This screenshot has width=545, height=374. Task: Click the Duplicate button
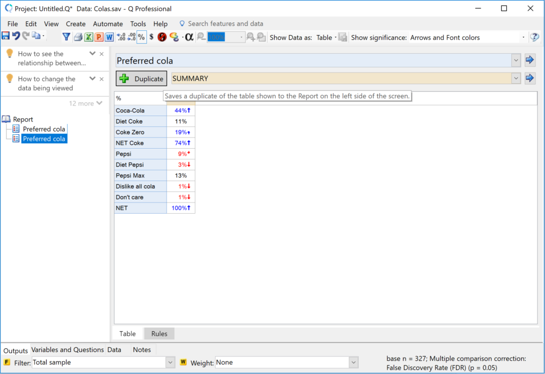[142, 79]
